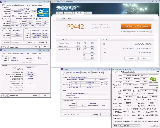Click the Core Speed value in CPU-Z
Image resolution: width=160 pixels, height=128 pixels.
pos(16,31)
